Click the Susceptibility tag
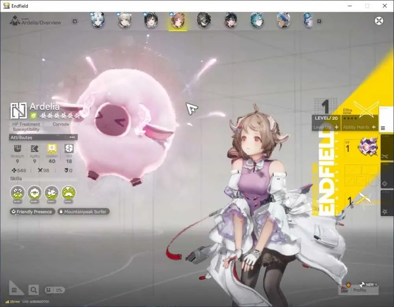The width and height of the screenshot is (394, 307). (26, 129)
